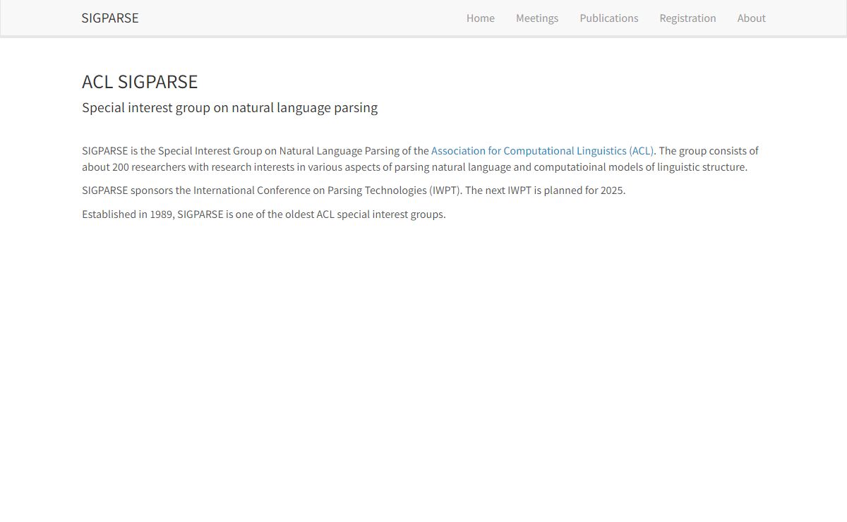Click the sentence about IWPT planned for 2025
847x522 pixels.
(546, 190)
